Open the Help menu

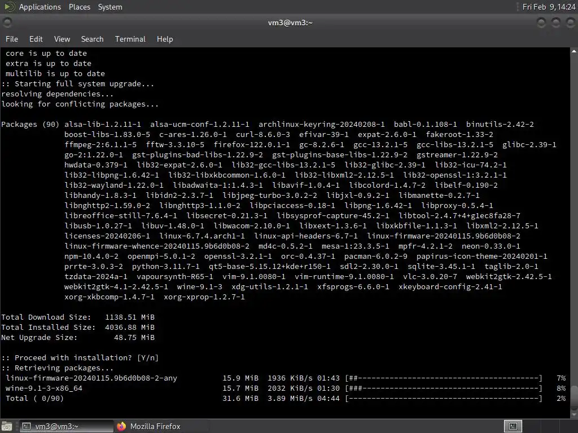pos(165,39)
